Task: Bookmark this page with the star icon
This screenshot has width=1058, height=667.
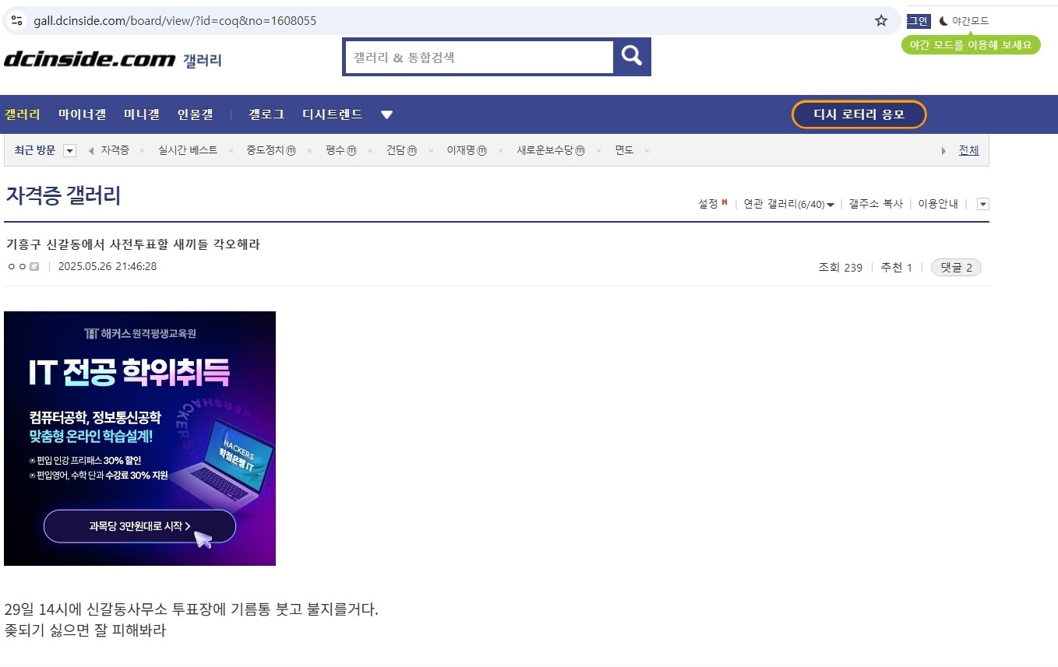Action: point(881,20)
